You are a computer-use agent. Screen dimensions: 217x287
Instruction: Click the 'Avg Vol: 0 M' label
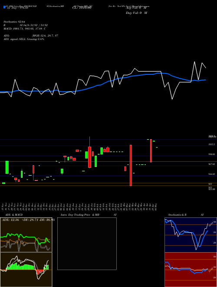[x=136, y=8]
